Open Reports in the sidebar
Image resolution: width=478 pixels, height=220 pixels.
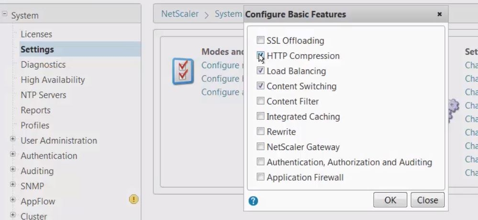point(35,110)
